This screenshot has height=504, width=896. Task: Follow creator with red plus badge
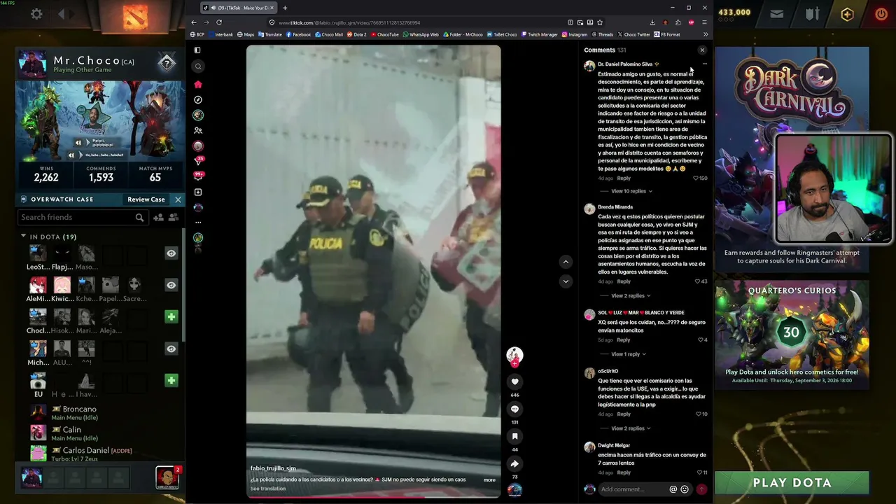[x=514, y=364]
